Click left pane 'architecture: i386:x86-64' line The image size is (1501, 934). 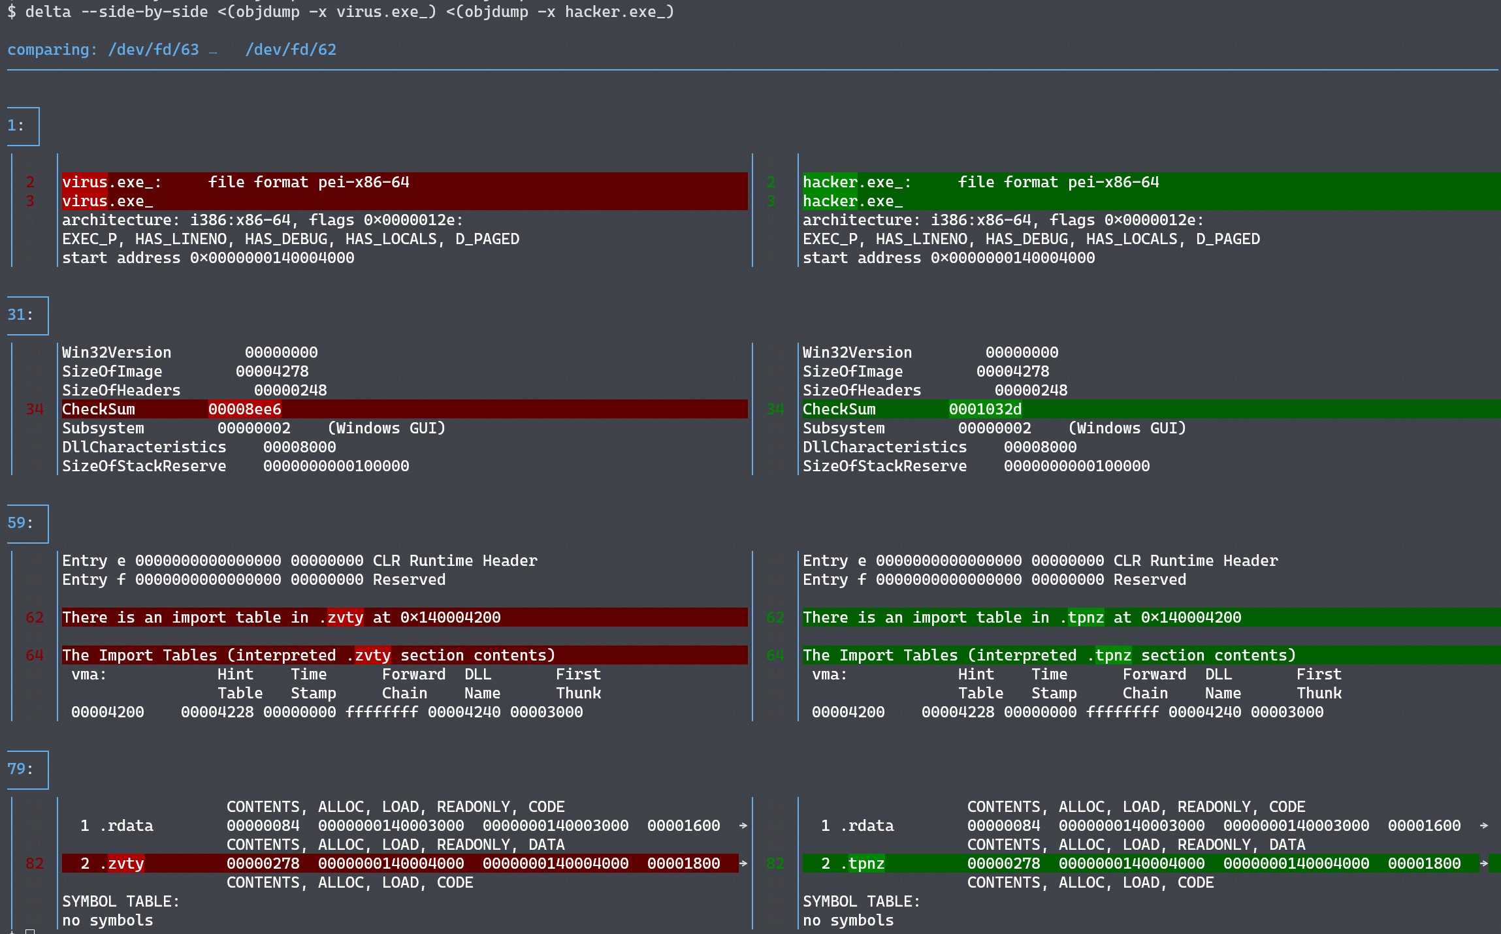pos(263,220)
